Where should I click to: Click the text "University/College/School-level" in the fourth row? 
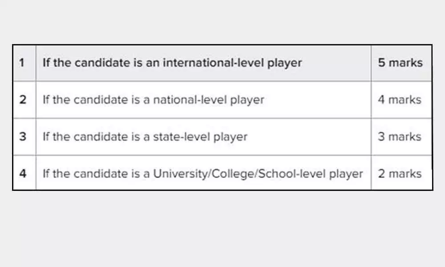pyautogui.click(x=241, y=173)
